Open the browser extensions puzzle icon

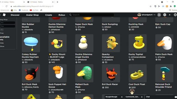[171, 6]
